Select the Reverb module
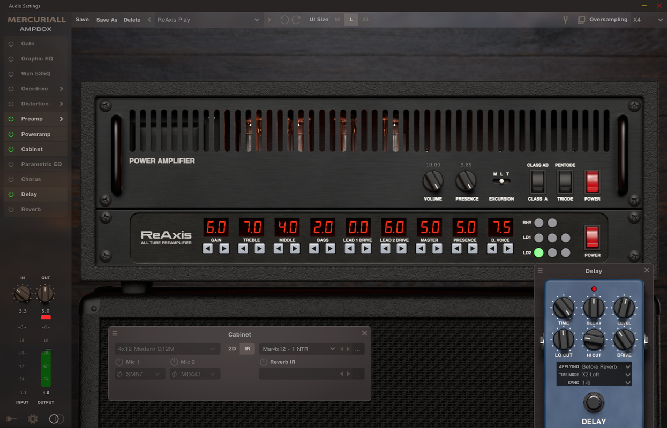This screenshot has height=428, width=667. tap(36, 209)
